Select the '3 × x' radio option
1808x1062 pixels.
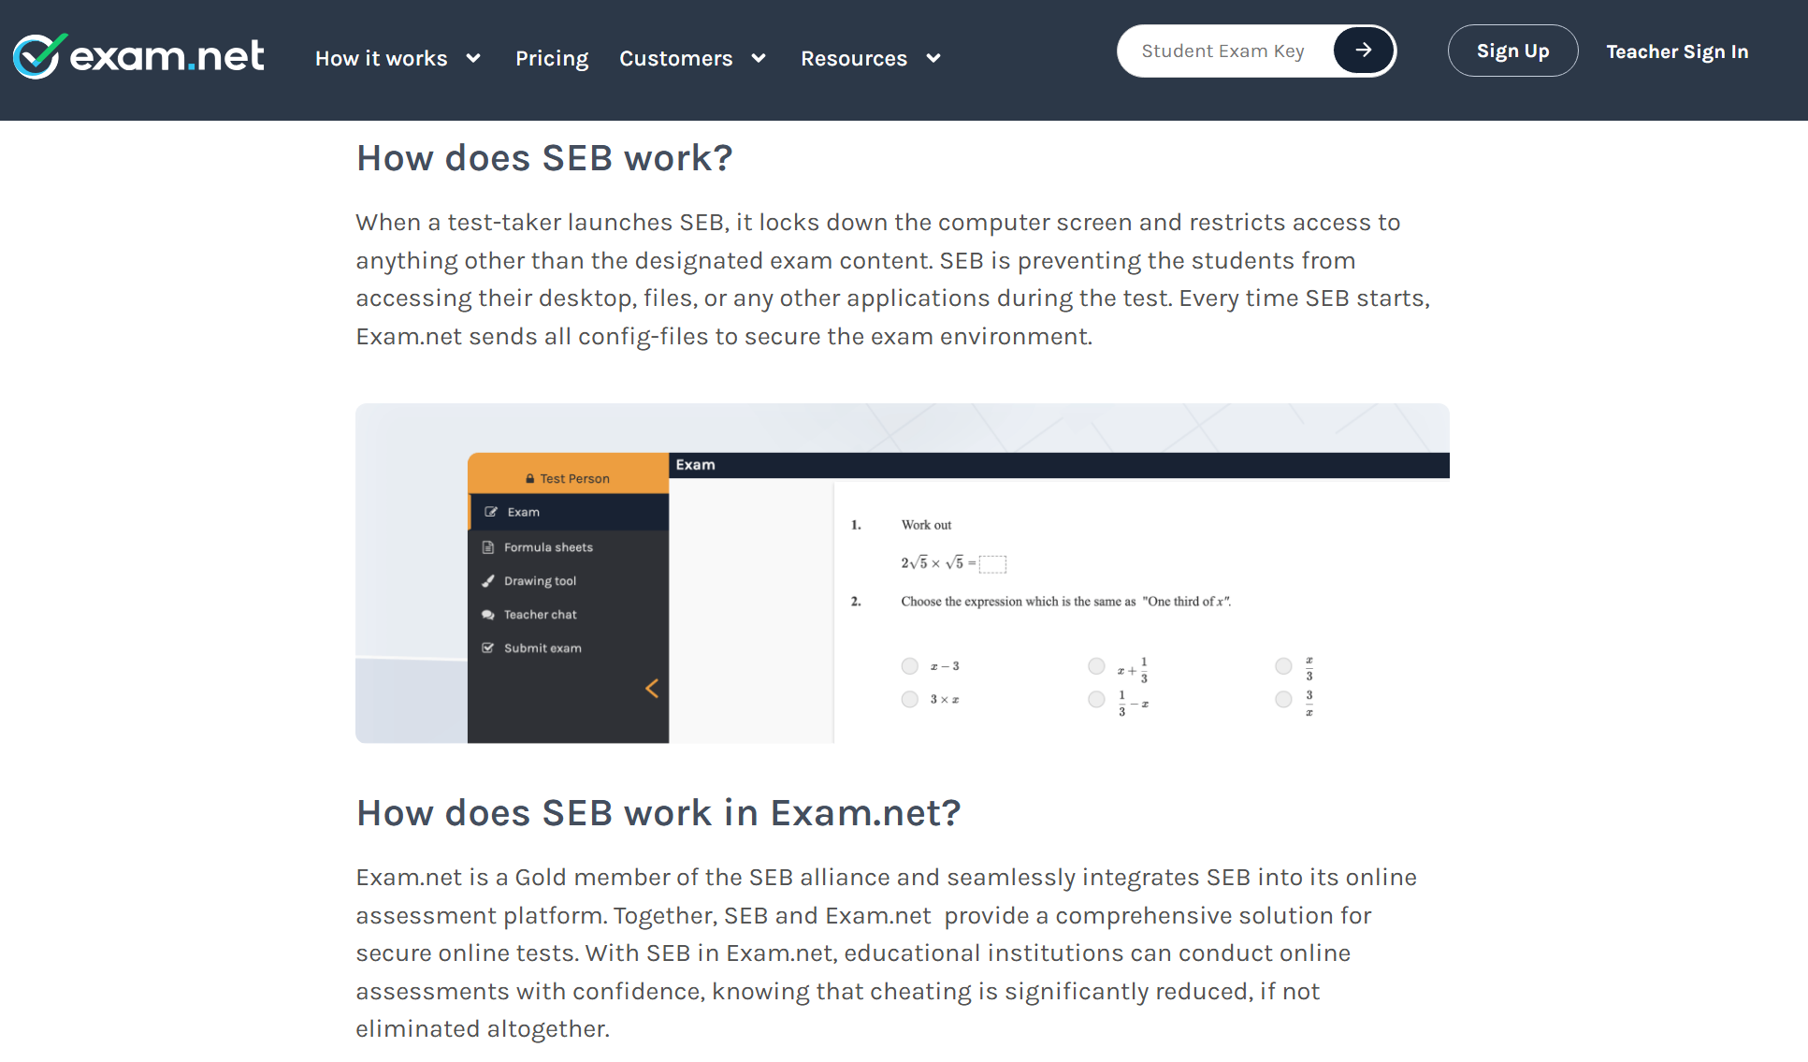point(909,699)
